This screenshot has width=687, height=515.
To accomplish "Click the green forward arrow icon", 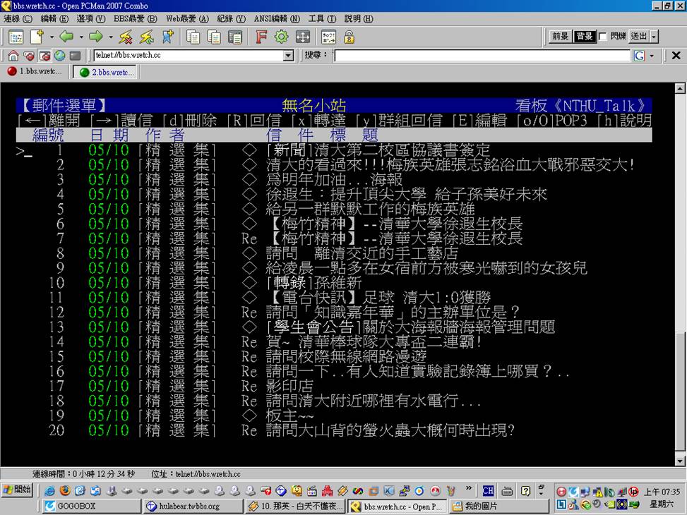I will pyautogui.click(x=96, y=37).
